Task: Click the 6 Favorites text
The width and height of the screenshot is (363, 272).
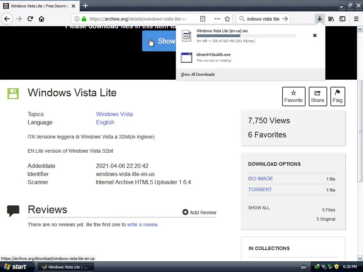Action: pyautogui.click(x=267, y=135)
